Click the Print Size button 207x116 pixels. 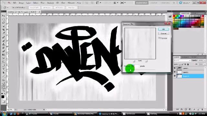pyautogui.click(x=71, y=8)
